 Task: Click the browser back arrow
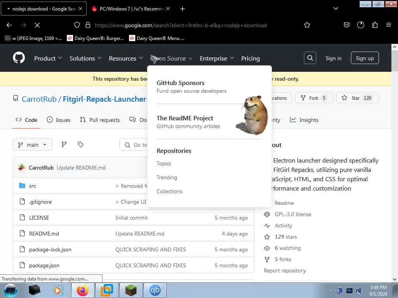(x=9, y=25)
